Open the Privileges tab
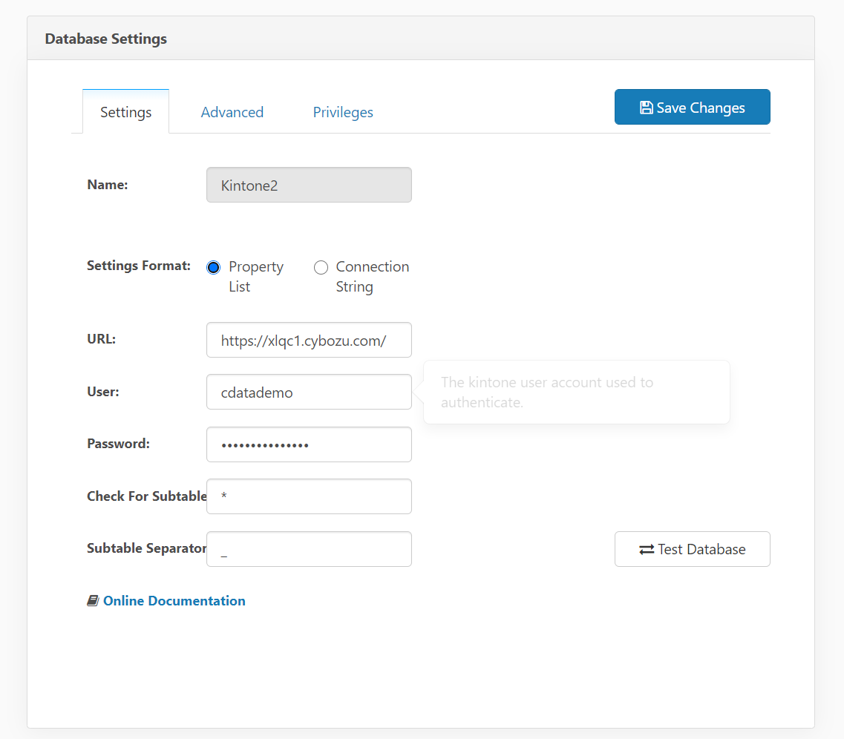Viewport: 844px width, 739px height. (x=343, y=112)
